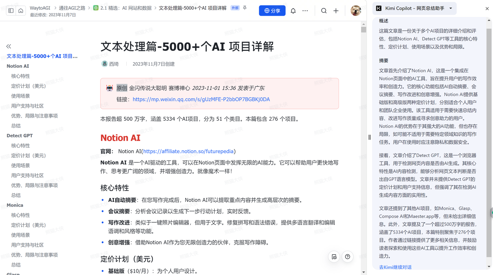Screen dimensions: 493x275
Task: Open 定价计划（美元） under Detect GPT outline section
Action: click(x=29, y=156)
